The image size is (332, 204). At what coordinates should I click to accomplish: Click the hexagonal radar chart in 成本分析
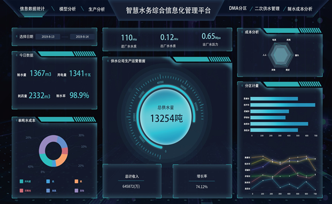[x=280, y=55]
